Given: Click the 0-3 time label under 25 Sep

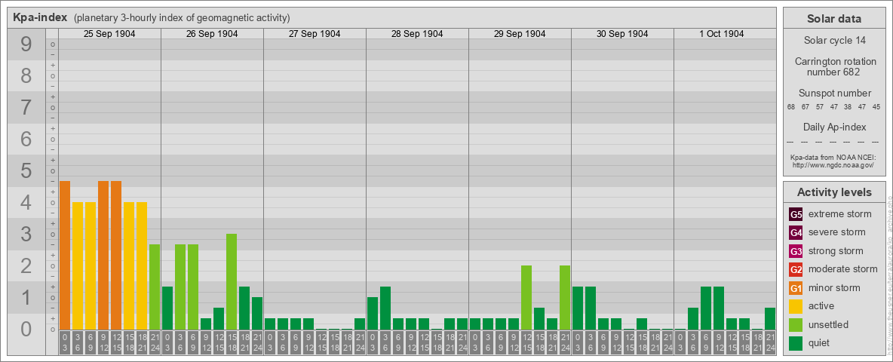Looking at the screenshot, I should [65, 342].
